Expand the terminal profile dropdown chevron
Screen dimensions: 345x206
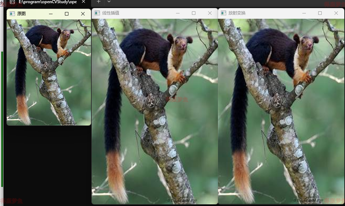(x=109, y=2)
